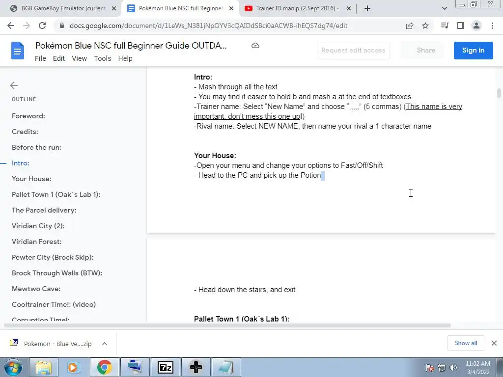Open The Parcel delivery outline entry
This screenshot has height=377, width=503.
coord(44,210)
